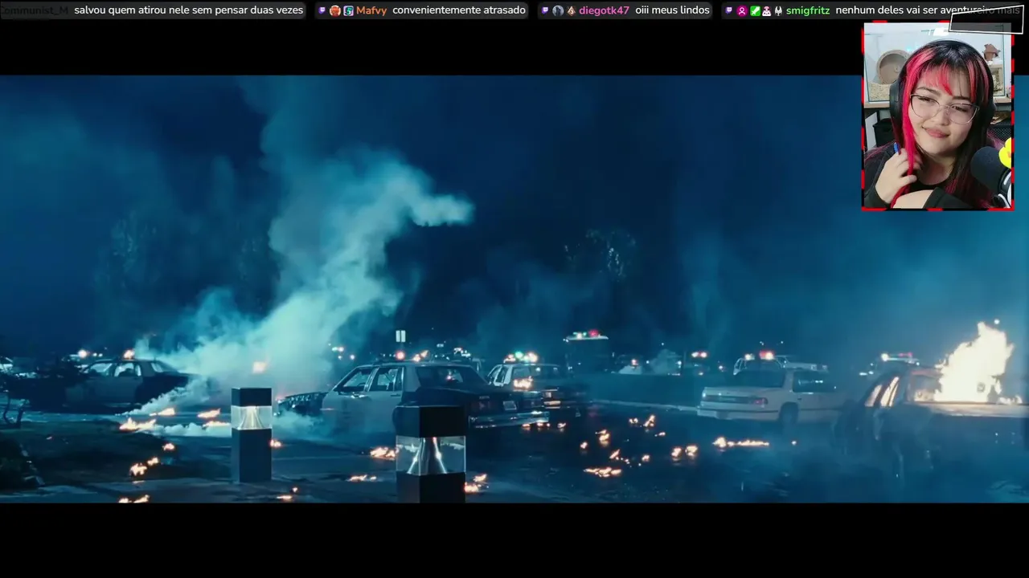
Task: Click the streamer webcam overlay
Action: [937, 116]
